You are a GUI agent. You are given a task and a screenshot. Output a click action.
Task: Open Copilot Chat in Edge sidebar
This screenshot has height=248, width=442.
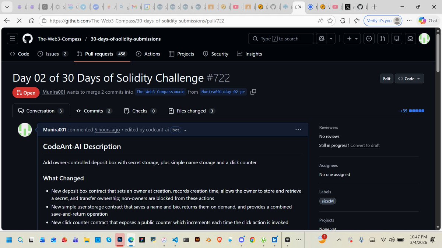point(427,21)
